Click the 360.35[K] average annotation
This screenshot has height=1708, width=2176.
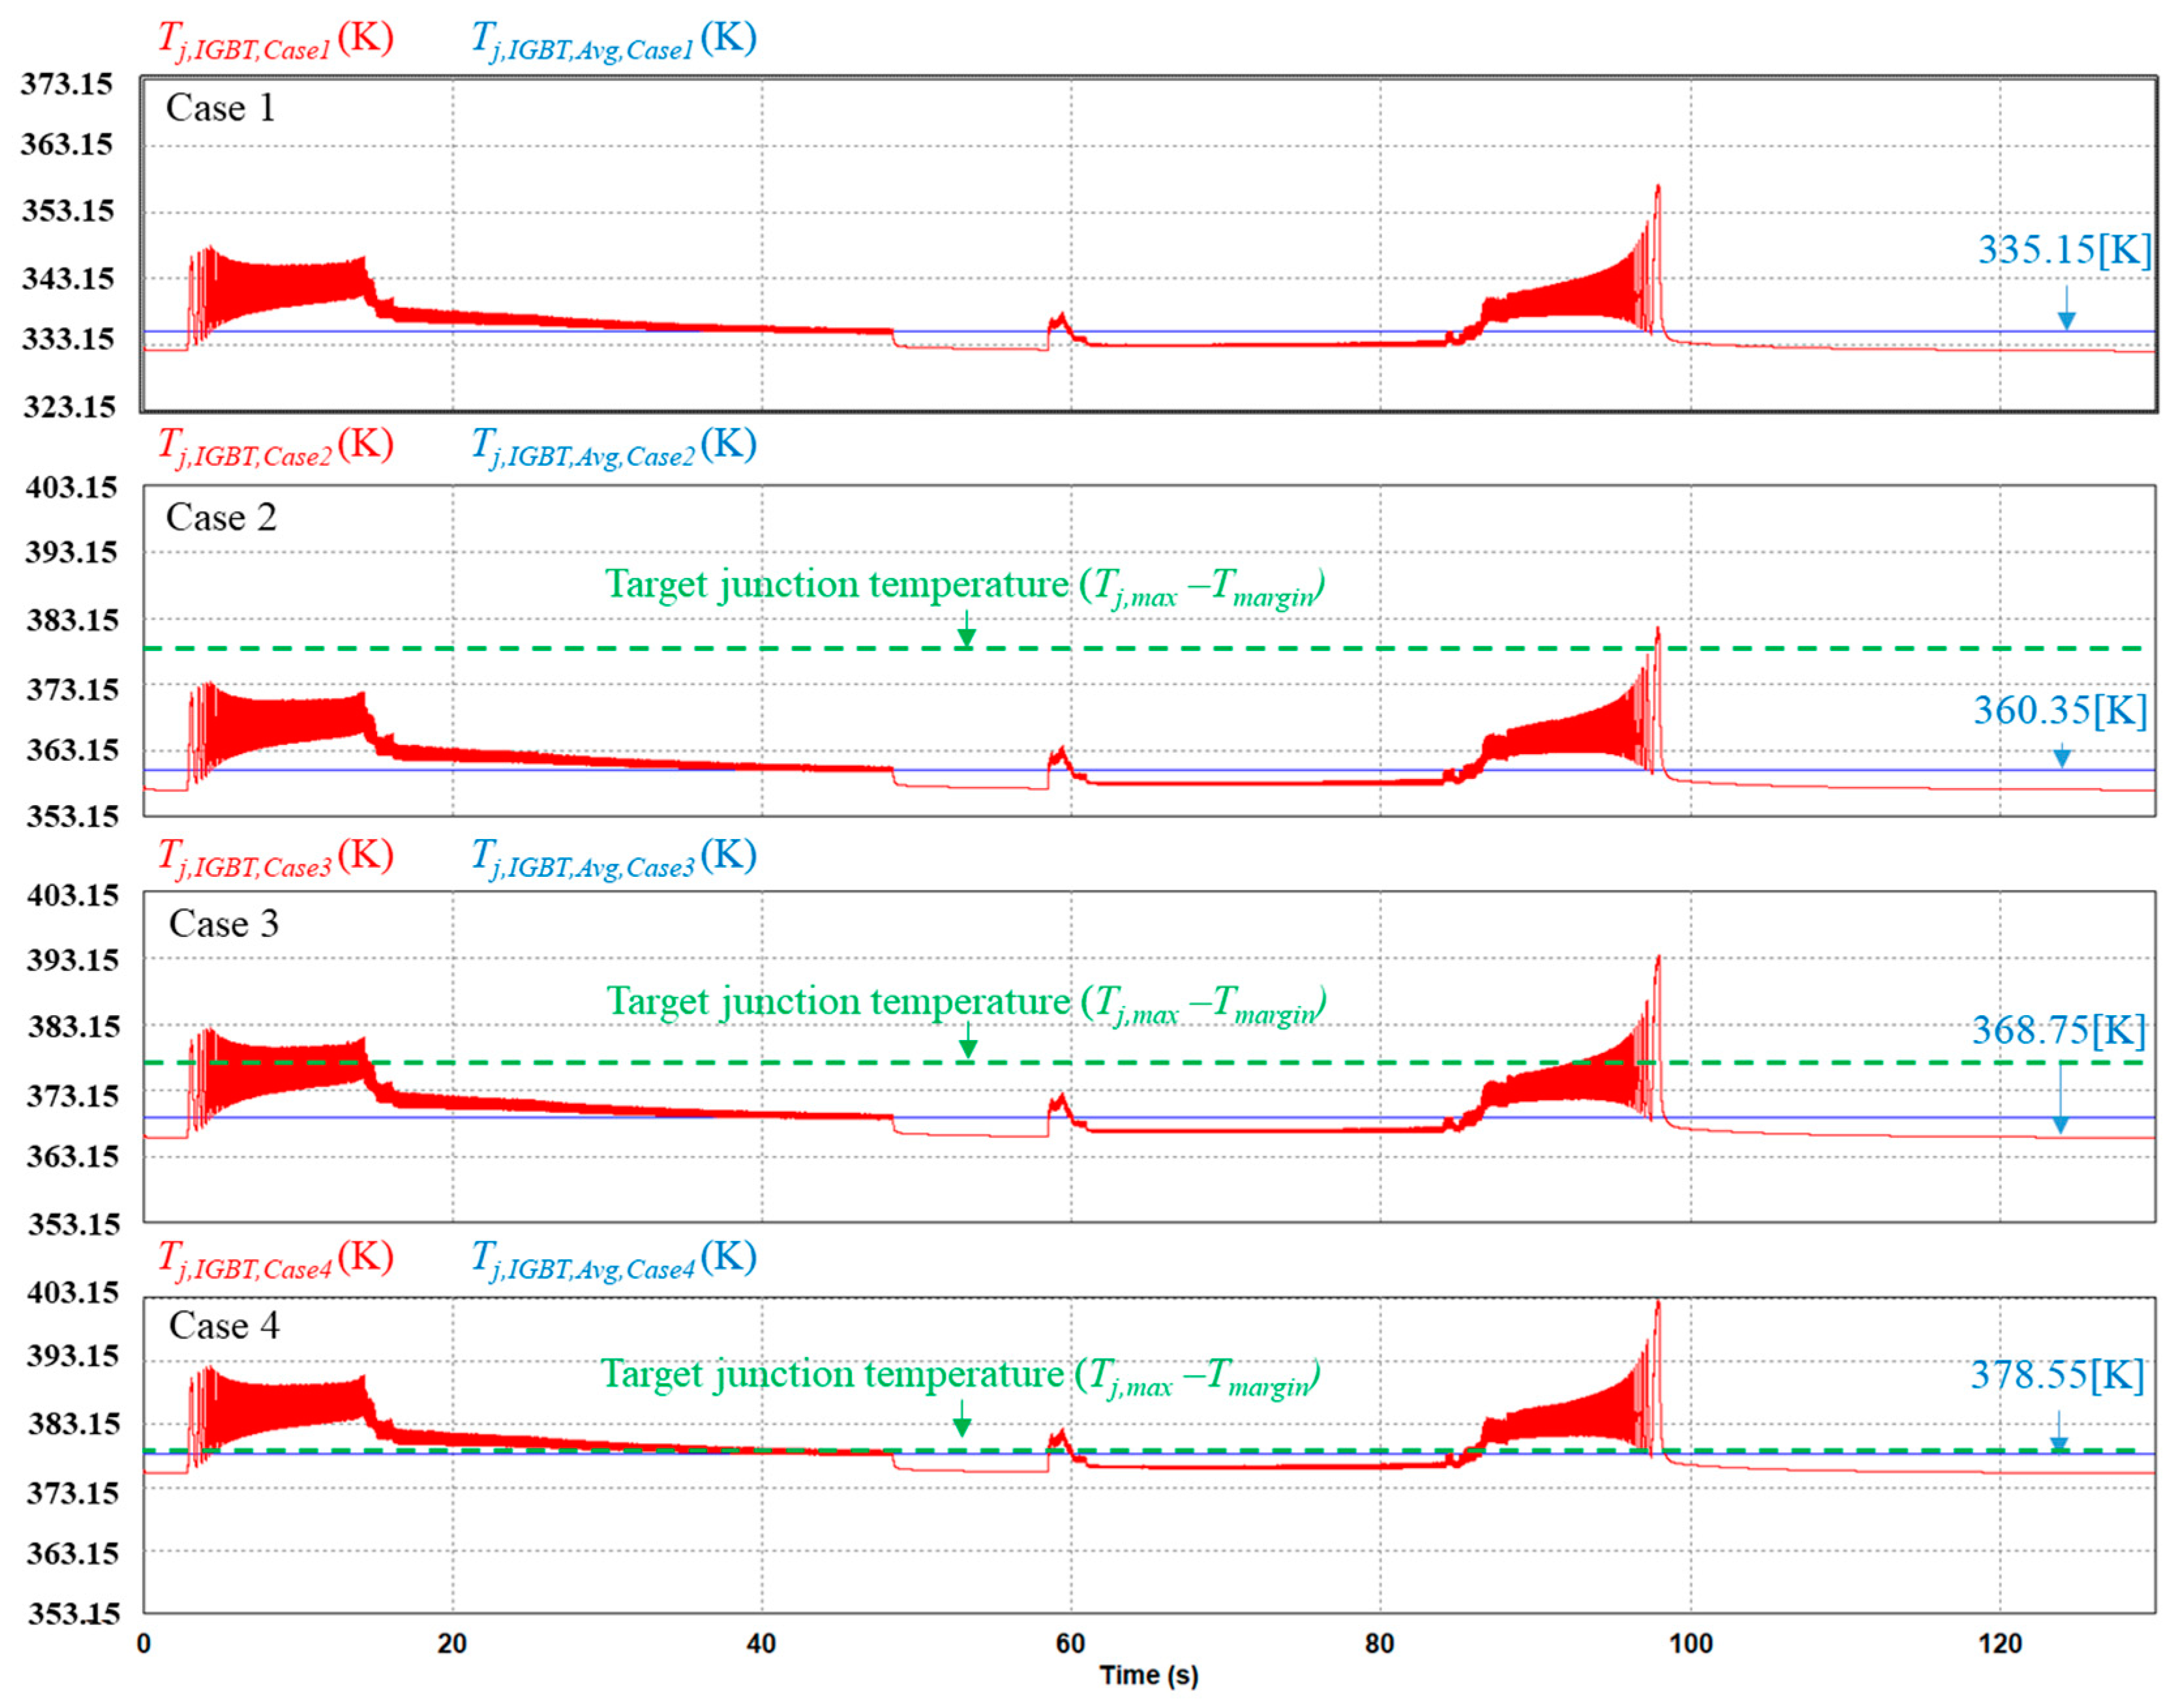click(x=2060, y=711)
